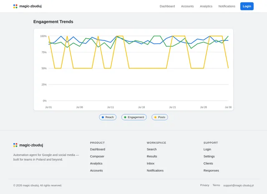This screenshot has height=194, width=267.
Task: Open the Composer footer link
Action: (97, 156)
